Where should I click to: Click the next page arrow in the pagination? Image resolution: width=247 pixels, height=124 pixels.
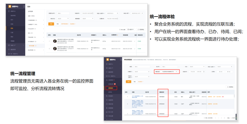pyautogui.click(x=222, y=118)
